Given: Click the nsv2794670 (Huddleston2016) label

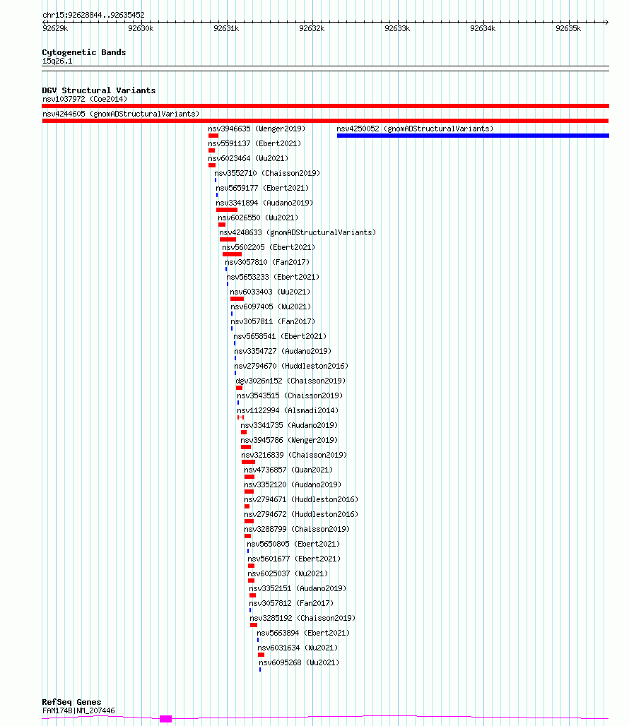Looking at the screenshot, I should 291,366.
